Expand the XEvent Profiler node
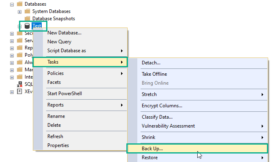 (12, 92)
